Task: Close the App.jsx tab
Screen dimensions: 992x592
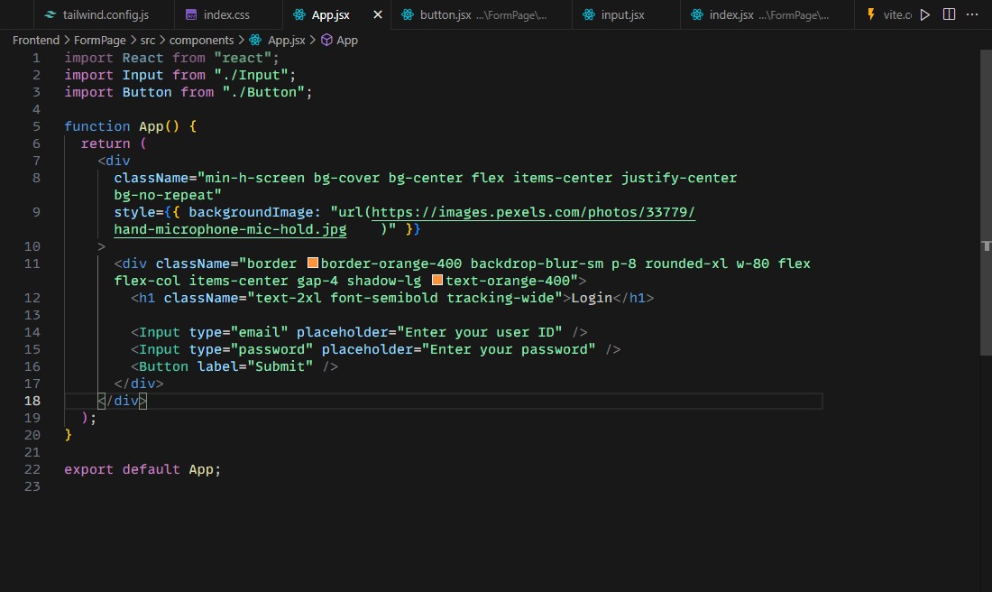Action: click(378, 14)
